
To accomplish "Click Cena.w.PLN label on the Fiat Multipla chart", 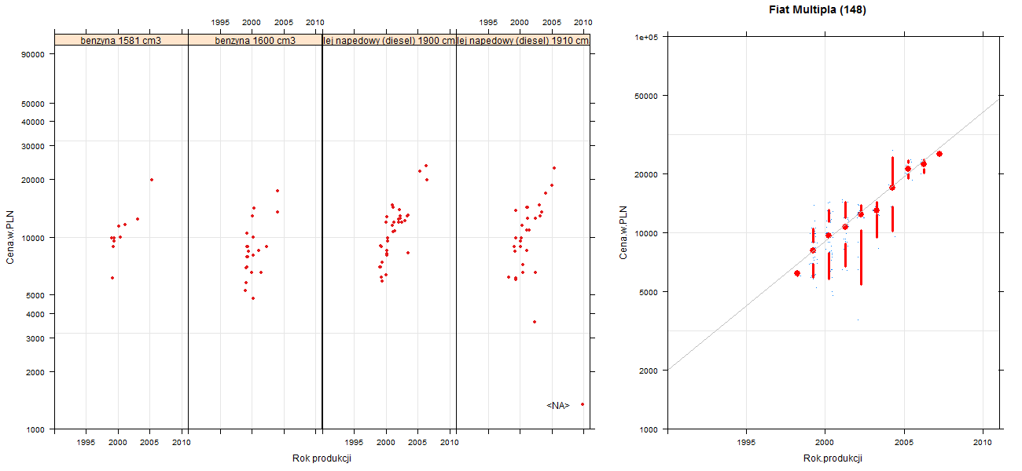I will coord(623,232).
